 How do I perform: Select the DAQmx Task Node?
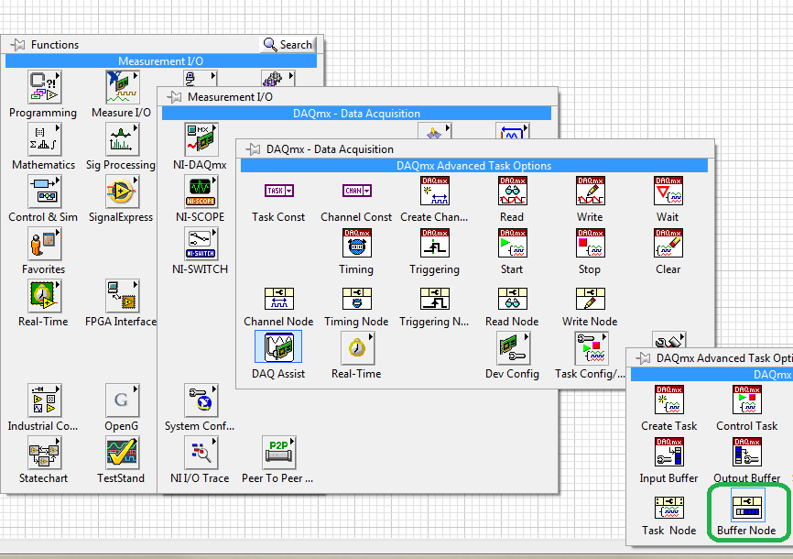tap(669, 508)
